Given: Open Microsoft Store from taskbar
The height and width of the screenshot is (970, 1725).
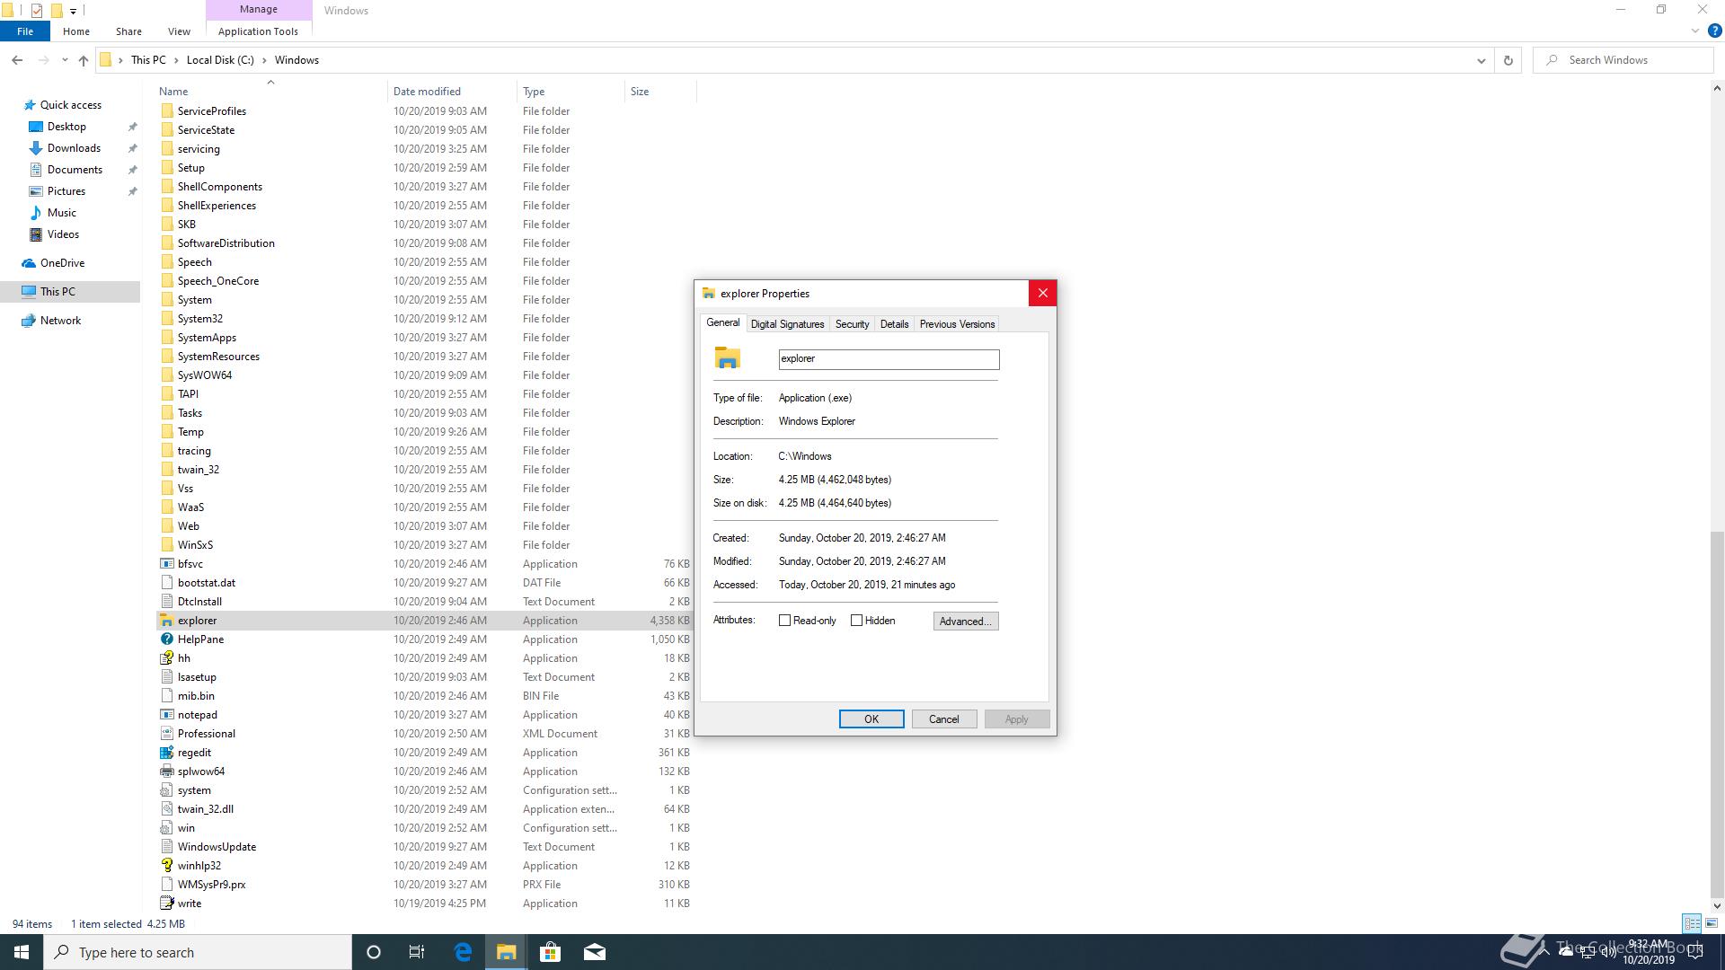Looking at the screenshot, I should tap(550, 952).
